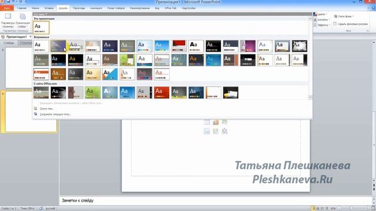Apply the lime green built-in theme

[x=127, y=60]
